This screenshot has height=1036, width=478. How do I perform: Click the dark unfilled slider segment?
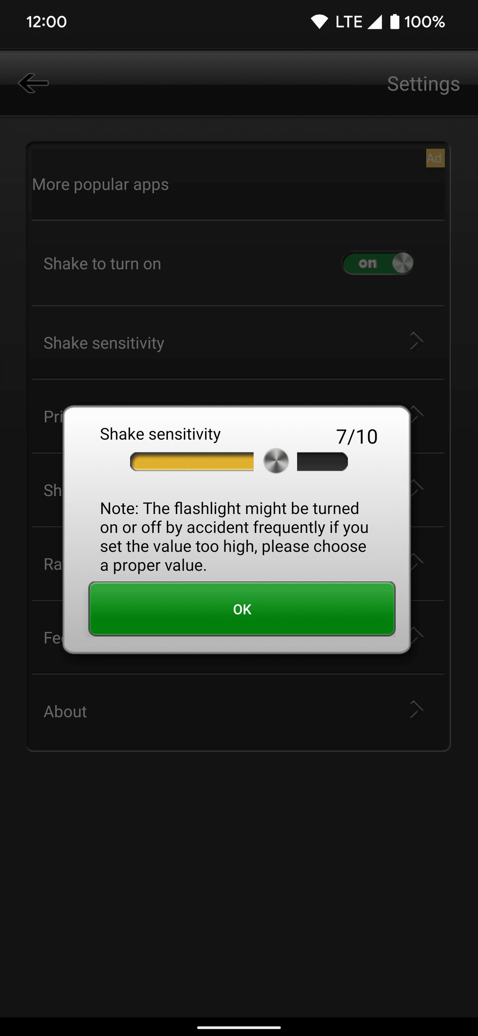point(322,462)
